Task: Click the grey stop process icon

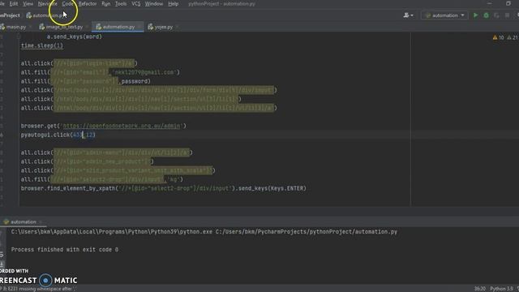Action: pyautogui.click(x=507, y=15)
